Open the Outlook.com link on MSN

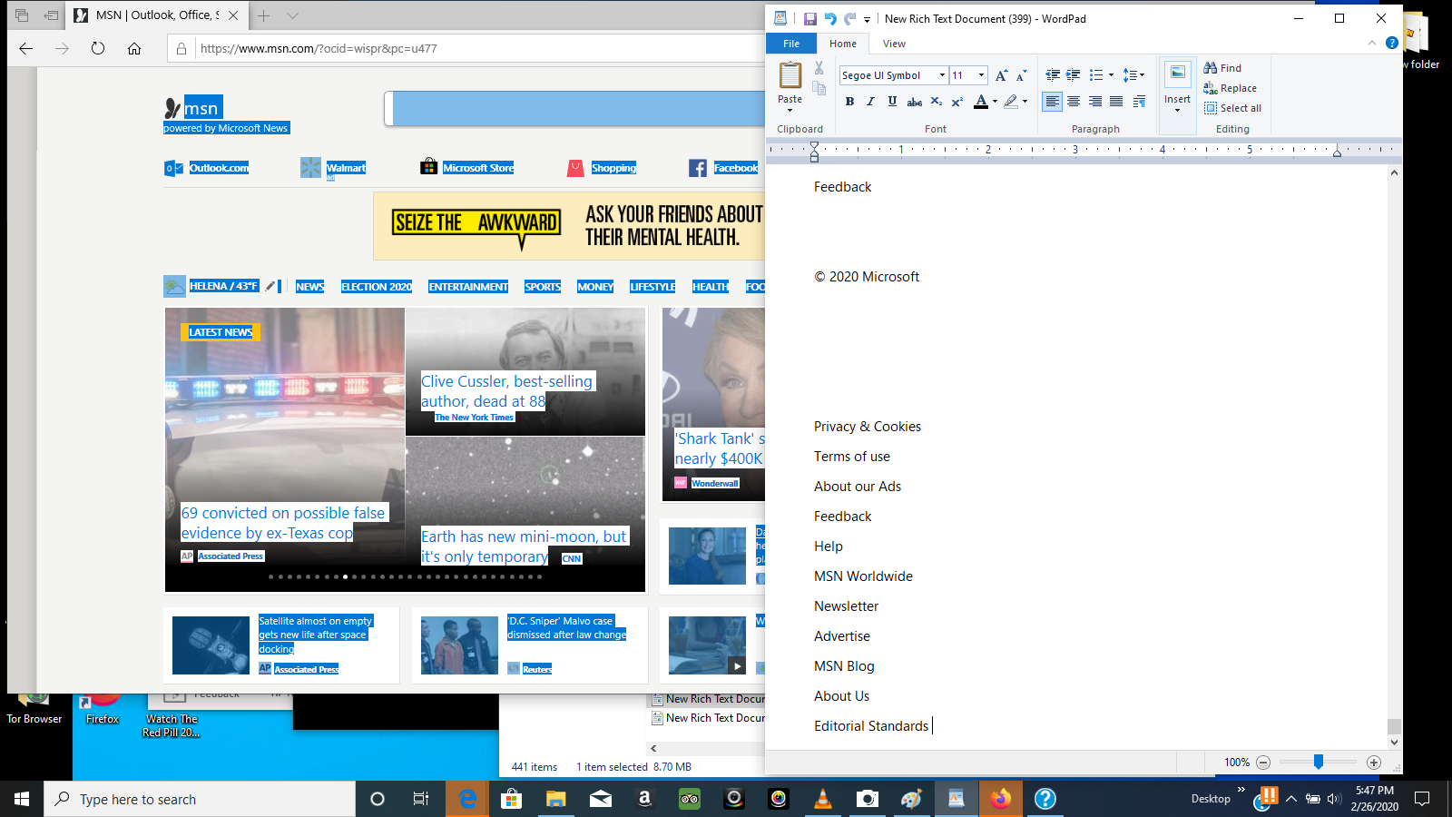pos(219,168)
